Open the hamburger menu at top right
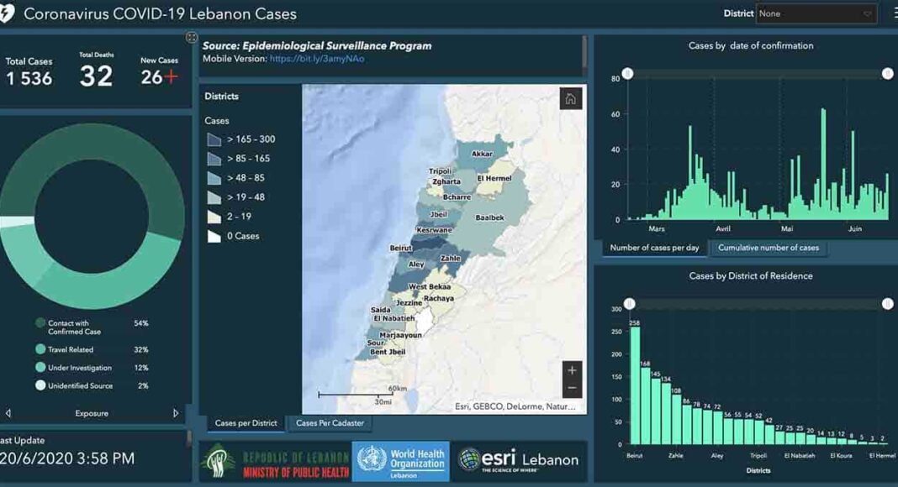The image size is (898, 487). [892, 13]
